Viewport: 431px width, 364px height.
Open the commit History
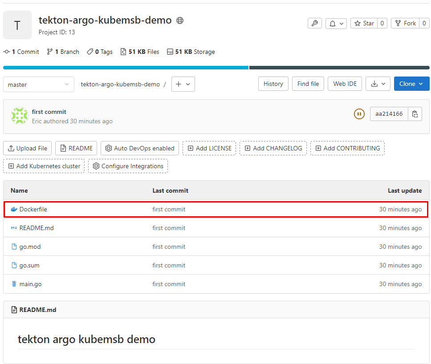click(x=273, y=84)
